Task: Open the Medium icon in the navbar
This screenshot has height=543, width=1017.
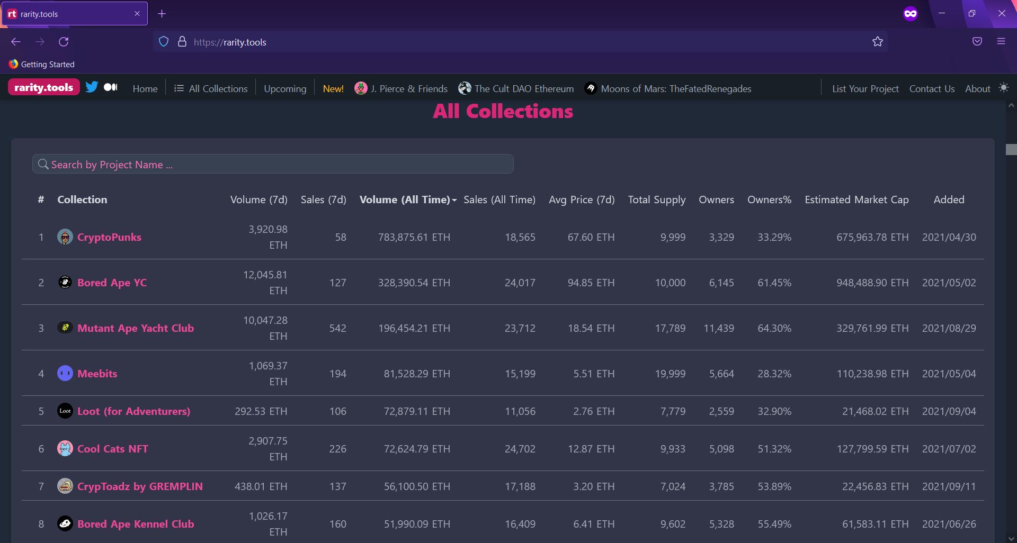Action: (x=111, y=87)
